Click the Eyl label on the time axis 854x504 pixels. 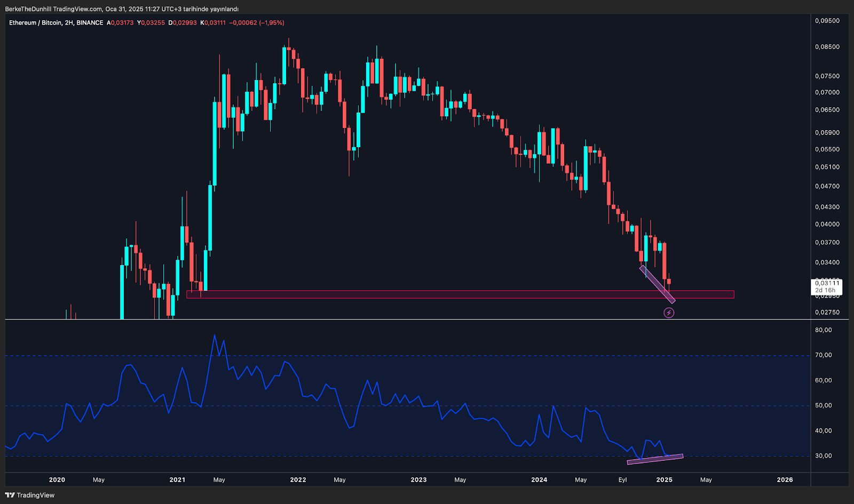623,480
